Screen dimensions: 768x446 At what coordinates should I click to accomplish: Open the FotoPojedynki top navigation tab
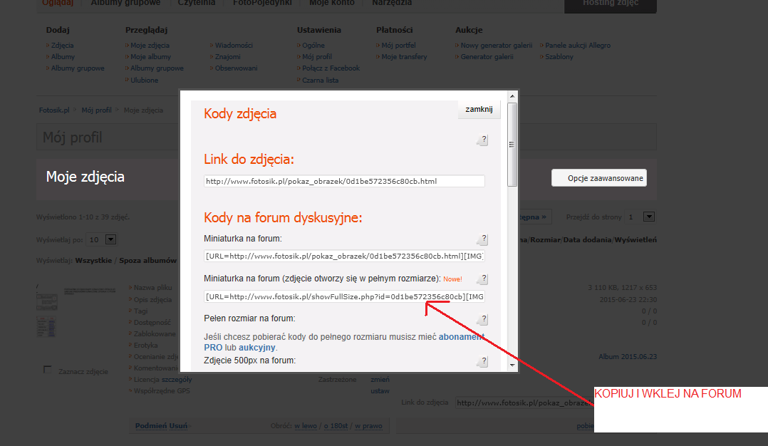262,3
